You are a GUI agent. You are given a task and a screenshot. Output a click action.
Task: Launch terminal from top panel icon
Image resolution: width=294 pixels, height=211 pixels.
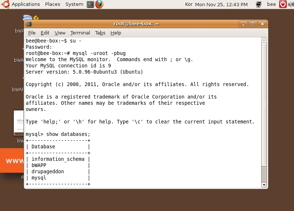pyautogui.click(x=90, y=4)
